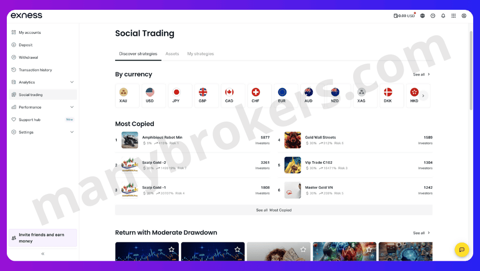
Task: Click See all Most Copied button
Action: coord(274,210)
